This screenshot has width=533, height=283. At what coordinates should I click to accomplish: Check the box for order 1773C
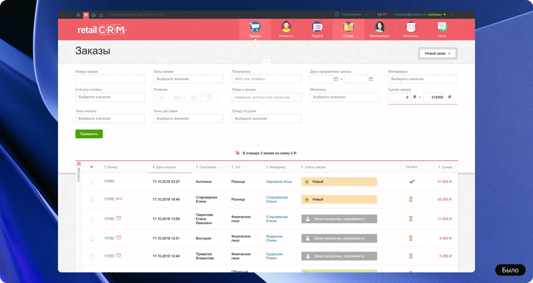click(92, 239)
